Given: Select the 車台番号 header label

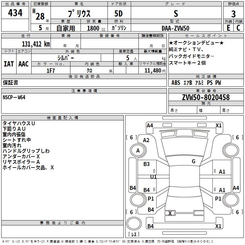Looking at the screenshot, I should pos(206,91).
